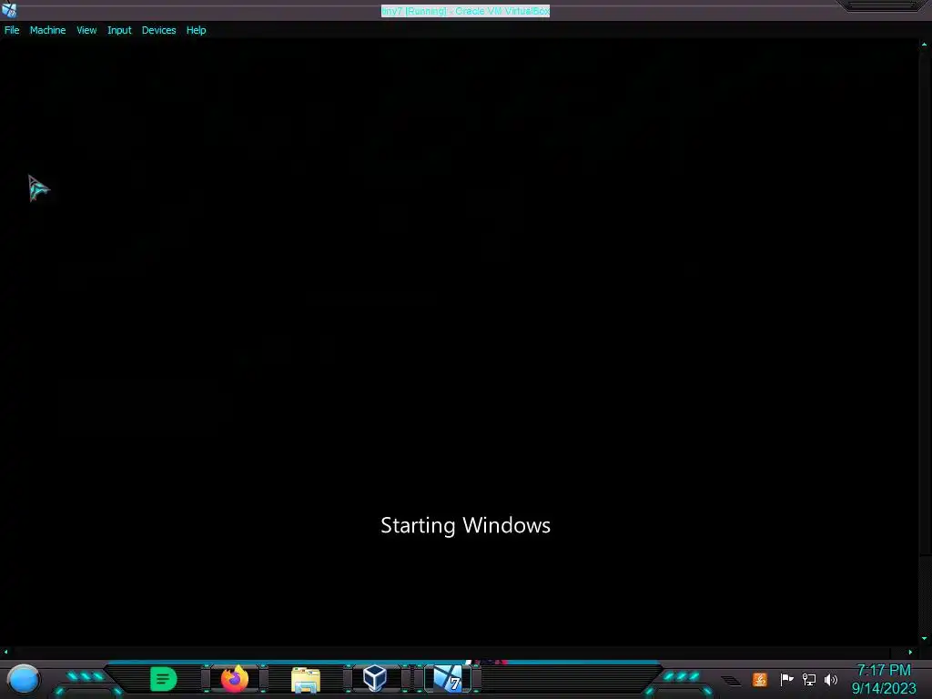The height and width of the screenshot is (699, 932).
Task: Click scroll down arrow of VM window
Action: pyautogui.click(x=925, y=639)
